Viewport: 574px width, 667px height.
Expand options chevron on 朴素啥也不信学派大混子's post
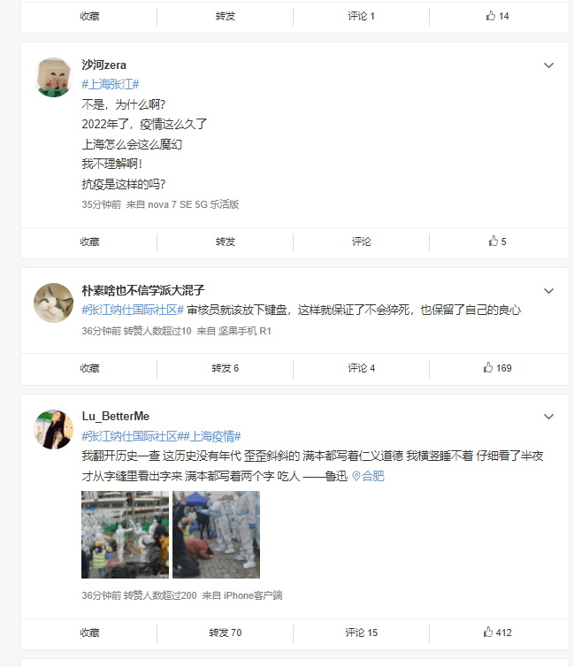point(548,291)
